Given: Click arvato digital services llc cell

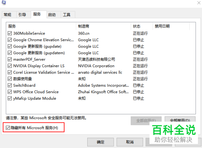Looking at the screenshot, I should 100,72.
